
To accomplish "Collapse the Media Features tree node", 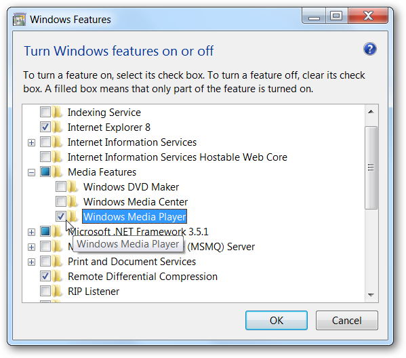I will tap(31, 172).
